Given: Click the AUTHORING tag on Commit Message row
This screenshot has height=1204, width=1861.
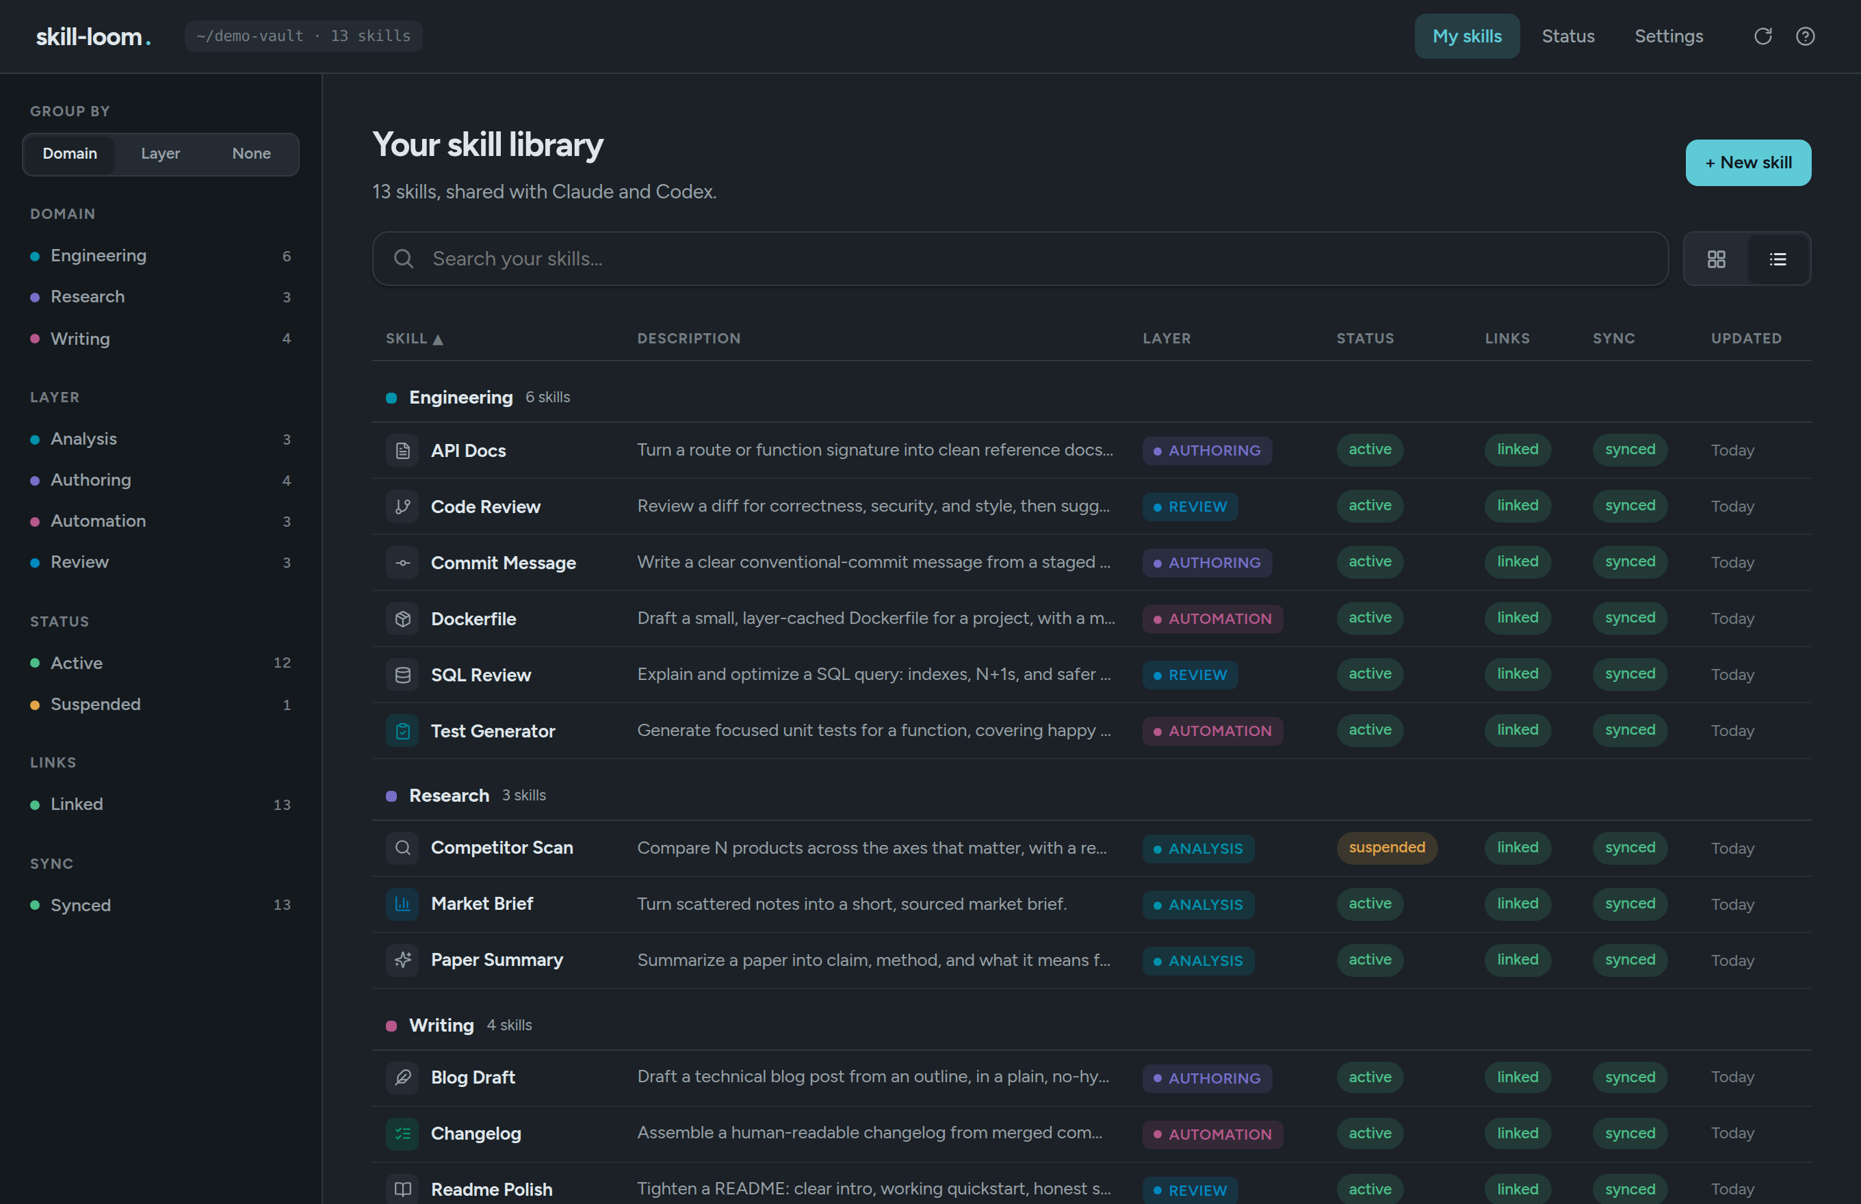Looking at the screenshot, I should click(x=1206, y=563).
